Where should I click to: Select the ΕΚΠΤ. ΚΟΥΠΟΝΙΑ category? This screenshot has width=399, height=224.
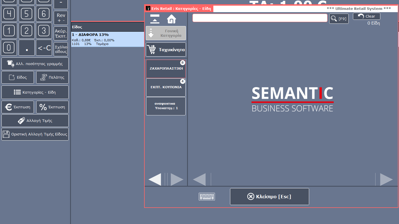[x=166, y=87]
